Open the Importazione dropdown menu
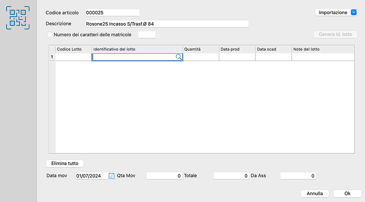 coord(354,12)
